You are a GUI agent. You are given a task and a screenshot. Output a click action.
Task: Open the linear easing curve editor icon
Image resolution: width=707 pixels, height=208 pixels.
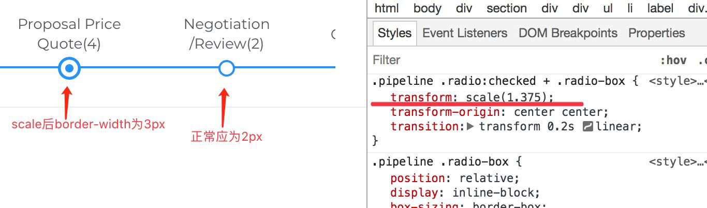588,126
